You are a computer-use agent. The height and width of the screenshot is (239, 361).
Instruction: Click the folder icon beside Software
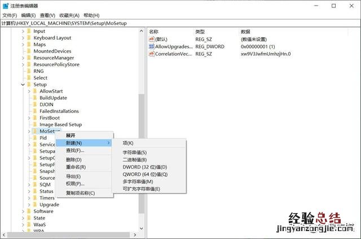coord(29,211)
